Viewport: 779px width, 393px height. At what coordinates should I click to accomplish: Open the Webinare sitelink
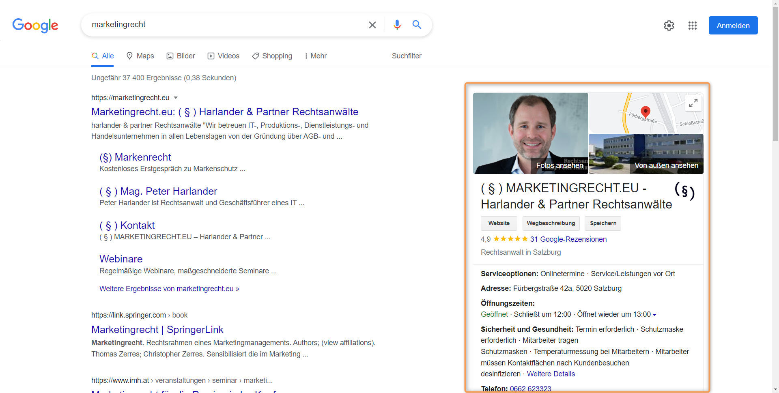tap(121, 259)
